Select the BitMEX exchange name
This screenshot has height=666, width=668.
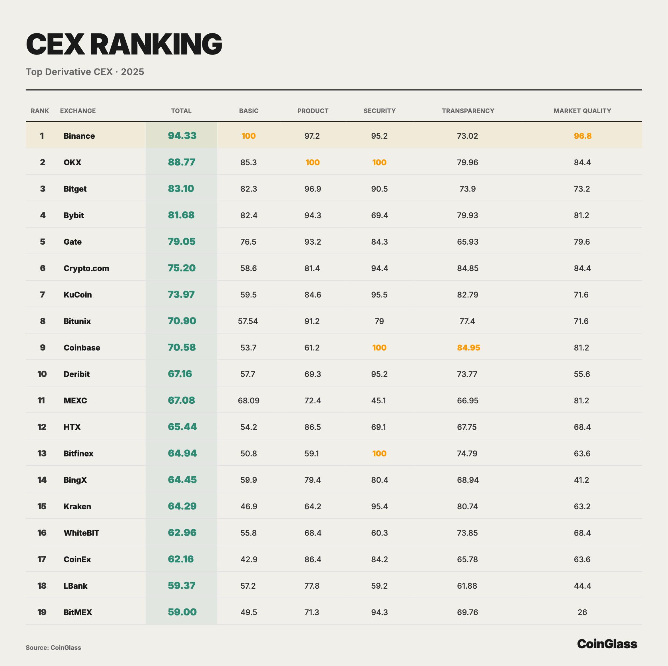point(78,612)
